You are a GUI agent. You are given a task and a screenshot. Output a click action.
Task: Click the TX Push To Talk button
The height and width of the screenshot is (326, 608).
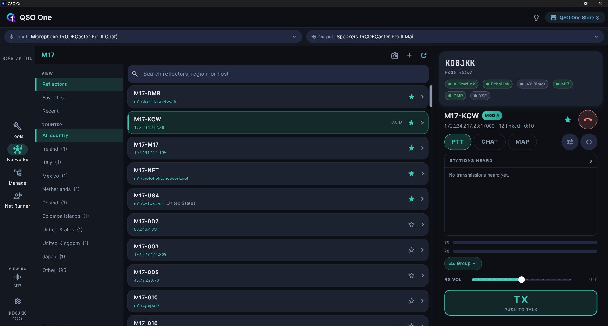pyautogui.click(x=521, y=303)
